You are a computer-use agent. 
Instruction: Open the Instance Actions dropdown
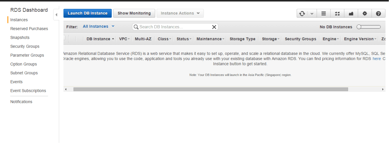[x=180, y=13]
